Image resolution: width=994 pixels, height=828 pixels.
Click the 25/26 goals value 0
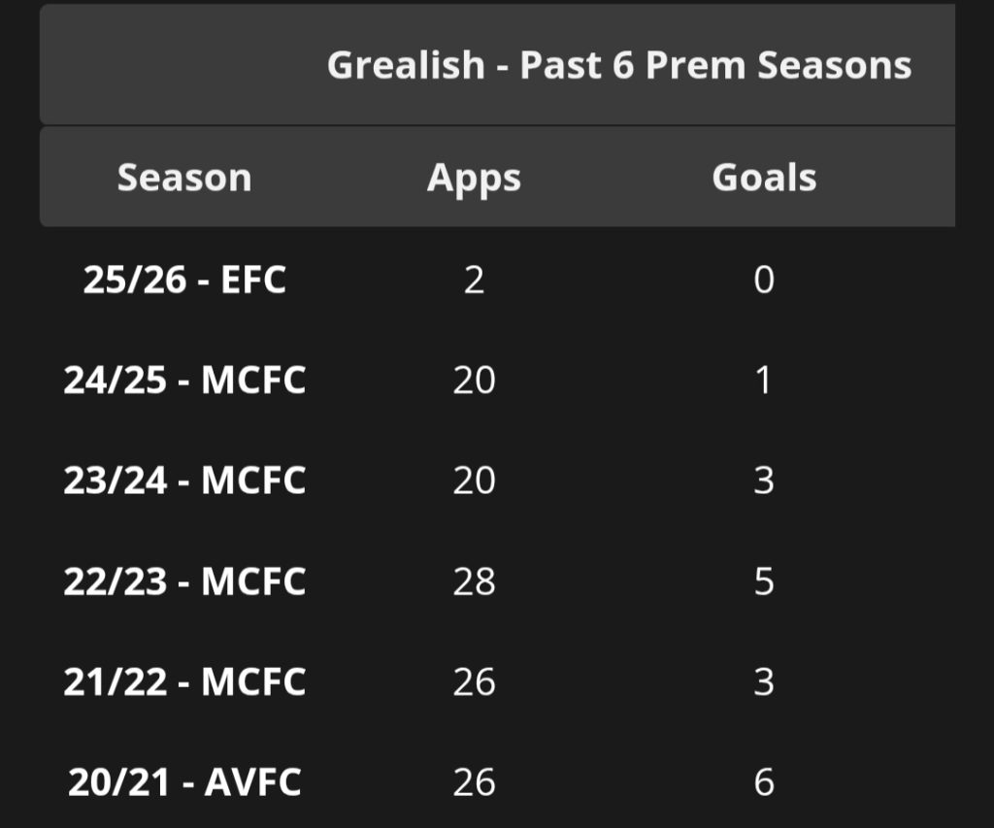pyautogui.click(x=764, y=281)
